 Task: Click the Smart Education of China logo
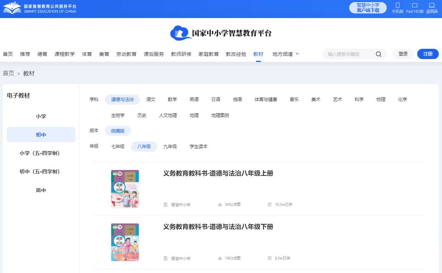pos(39,8)
